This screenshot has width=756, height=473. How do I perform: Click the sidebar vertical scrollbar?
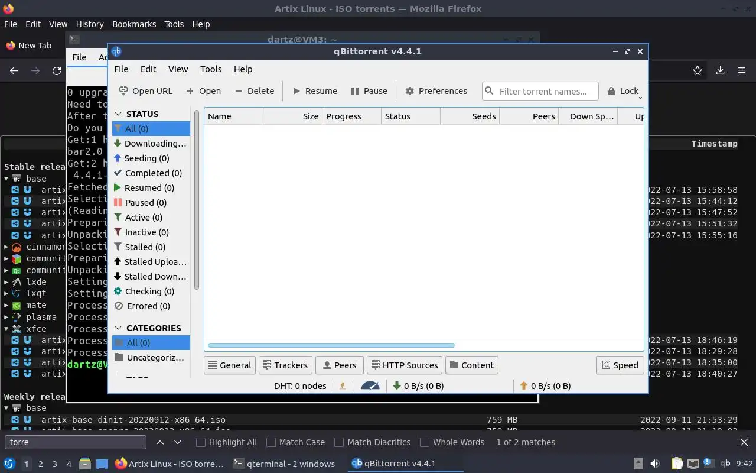(197, 199)
